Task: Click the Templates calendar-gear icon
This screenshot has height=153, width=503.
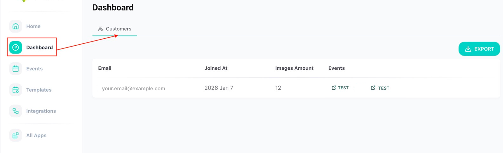Action: click(x=16, y=90)
